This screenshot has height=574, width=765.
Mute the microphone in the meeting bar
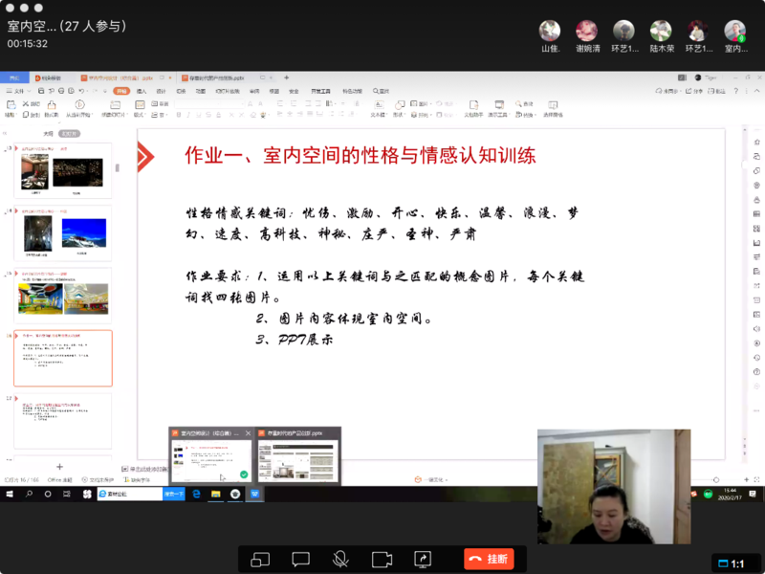coord(340,559)
